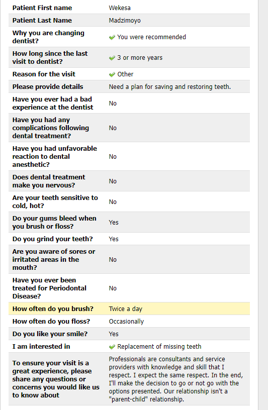Click the No answer for dental anesthetic reaction

[x=113, y=157]
